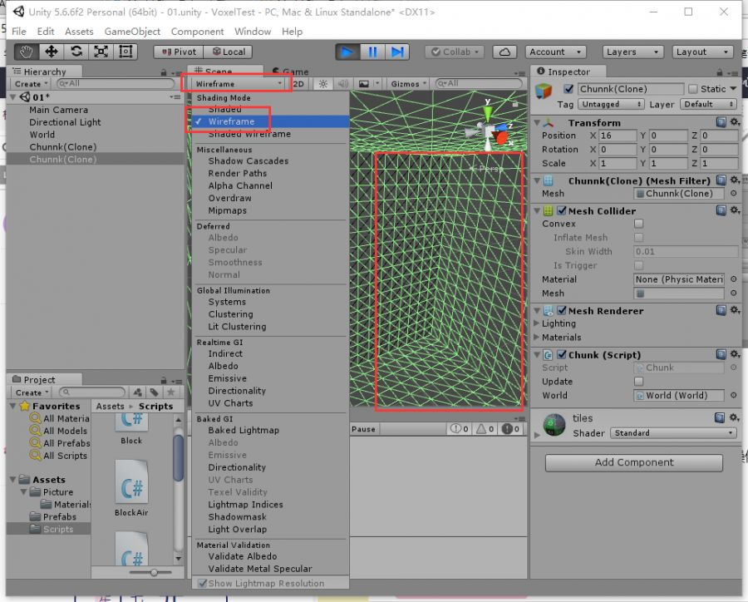
Task: Select the Hand tool
Action: [27, 52]
